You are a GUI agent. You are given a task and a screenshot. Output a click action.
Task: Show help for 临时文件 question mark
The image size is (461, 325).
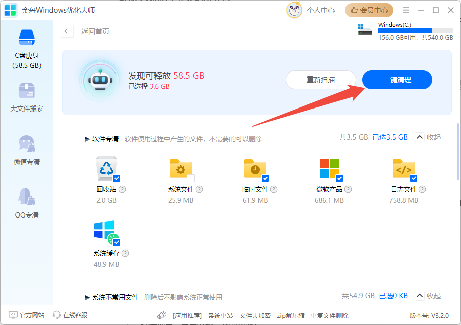(274, 189)
